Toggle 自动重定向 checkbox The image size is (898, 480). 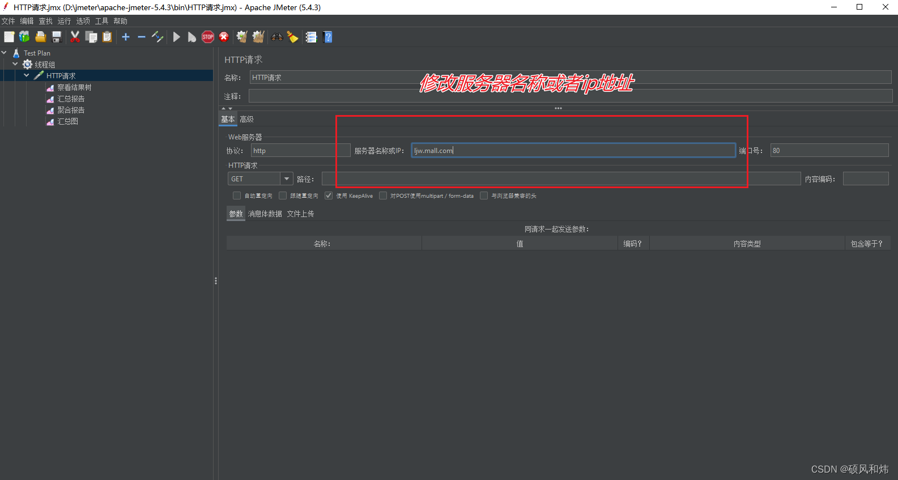[x=237, y=196]
